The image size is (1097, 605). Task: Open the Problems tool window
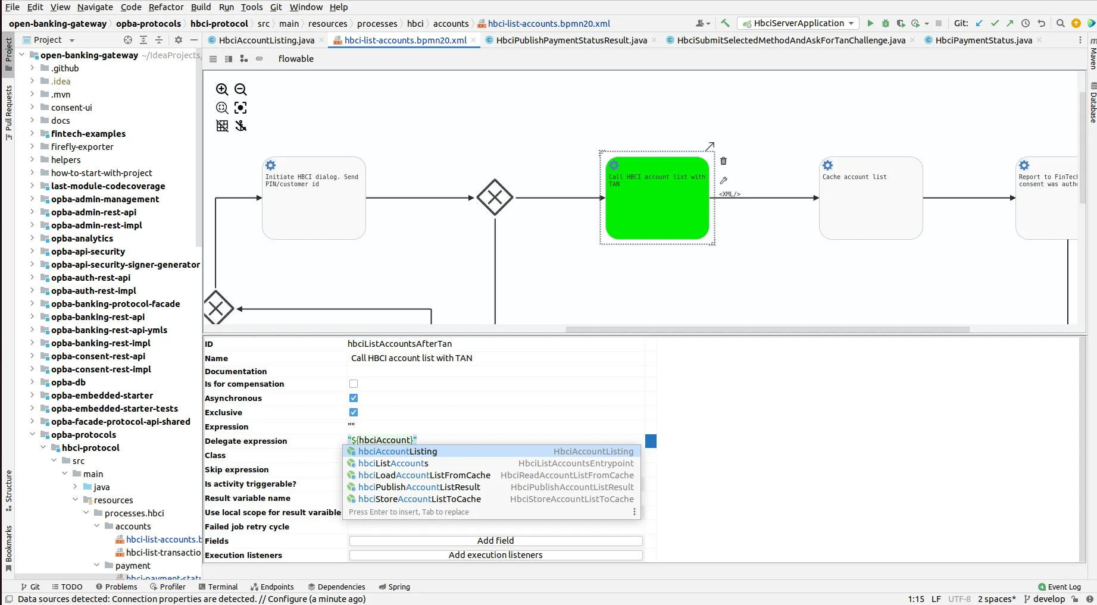[x=116, y=587]
